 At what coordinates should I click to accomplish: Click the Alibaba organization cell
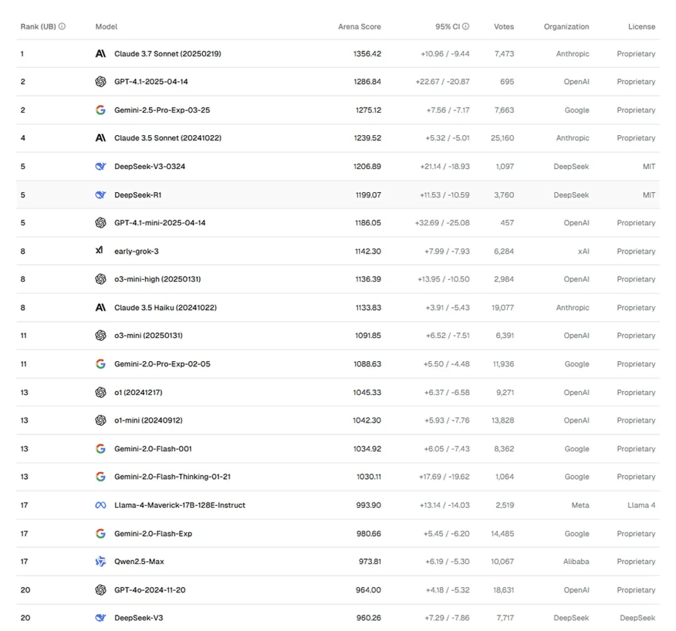pos(576,562)
